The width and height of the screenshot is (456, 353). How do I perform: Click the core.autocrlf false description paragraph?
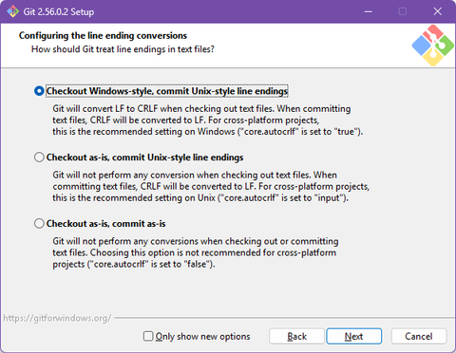tap(196, 252)
